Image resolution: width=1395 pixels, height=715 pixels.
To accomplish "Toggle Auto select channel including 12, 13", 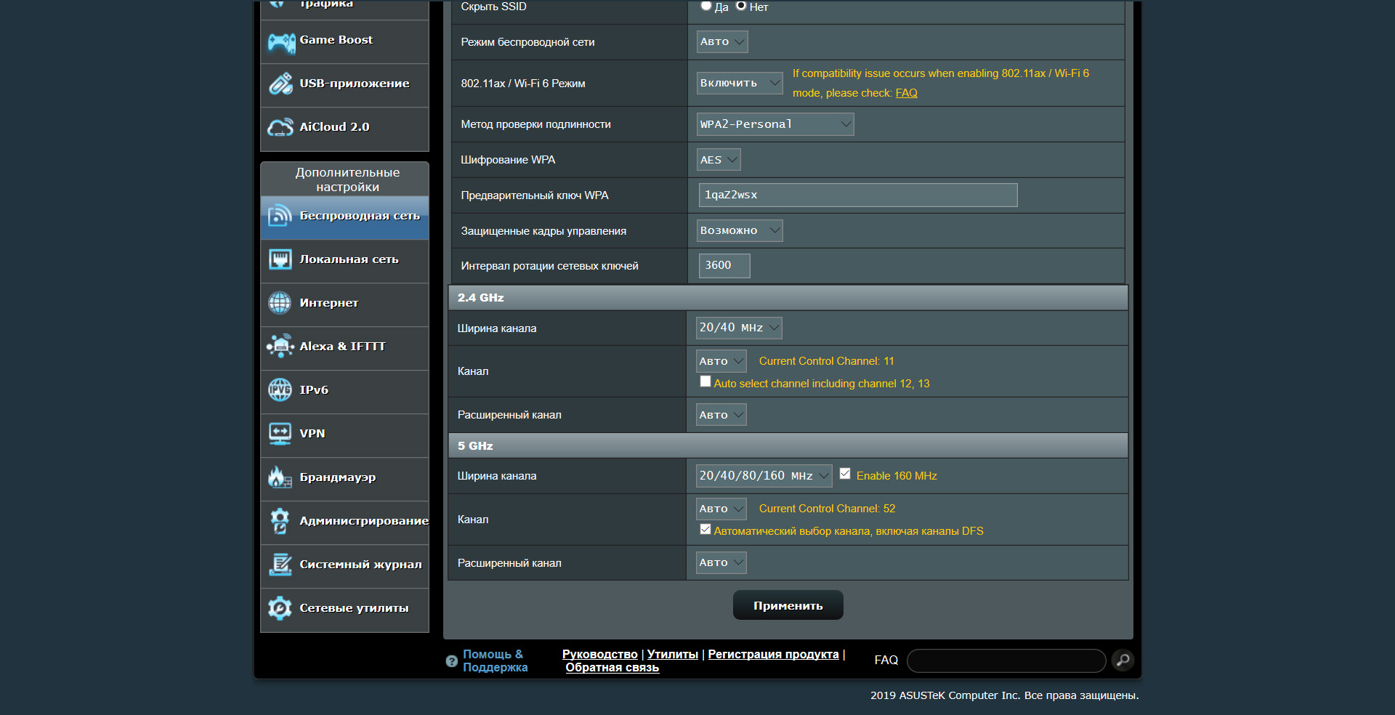I will (705, 381).
